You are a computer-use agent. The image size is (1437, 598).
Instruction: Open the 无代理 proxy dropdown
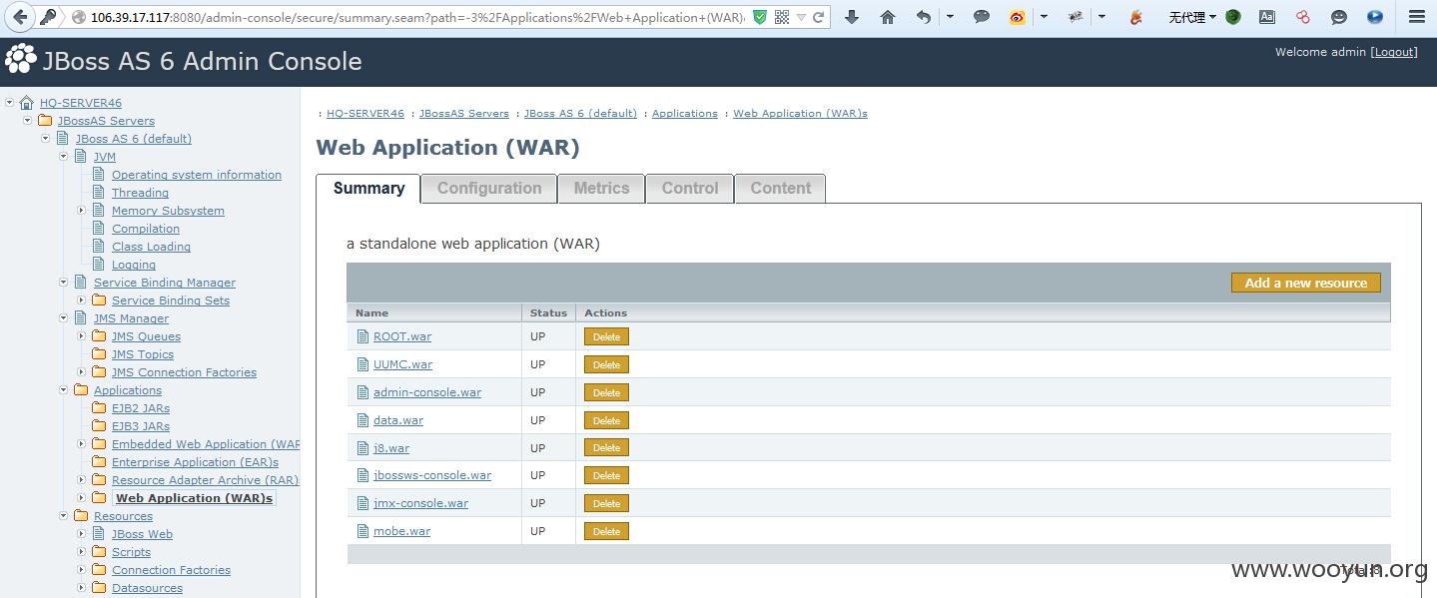(x=1192, y=17)
